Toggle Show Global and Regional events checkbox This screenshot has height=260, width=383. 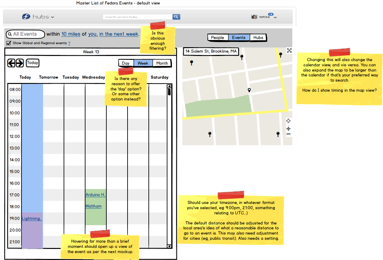pos(9,43)
